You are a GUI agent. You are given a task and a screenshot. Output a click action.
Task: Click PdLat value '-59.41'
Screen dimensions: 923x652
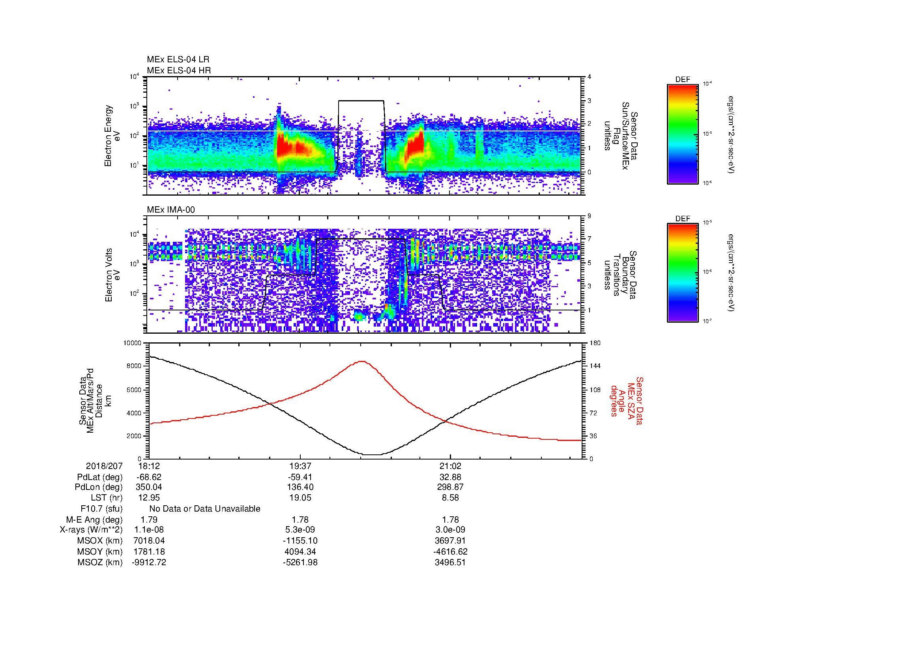click(x=300, y=477)
